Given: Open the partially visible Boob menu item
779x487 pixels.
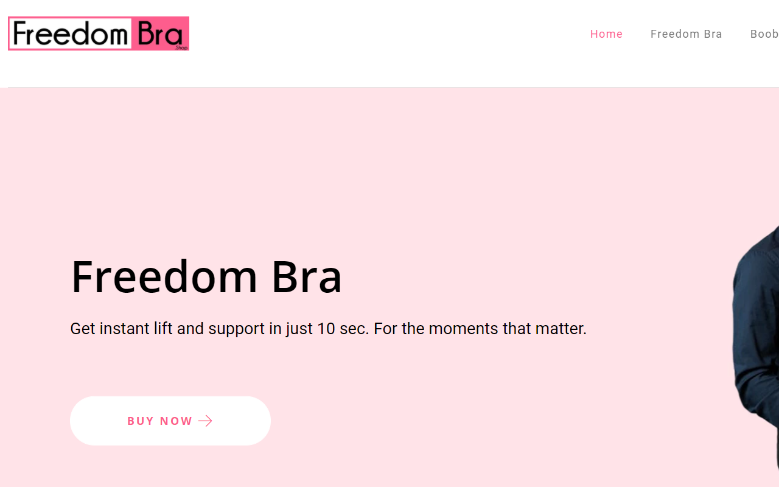Looking at the screenshot, I should (764, 34).
